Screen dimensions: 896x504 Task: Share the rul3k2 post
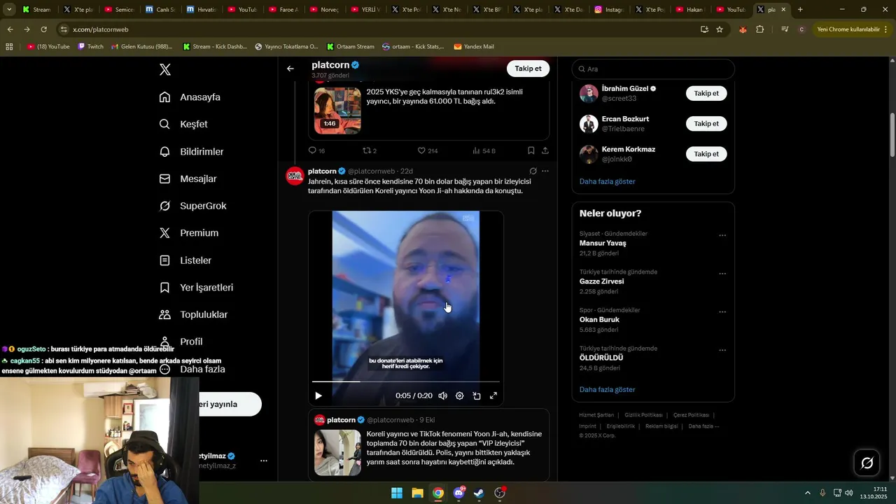[545, 150]
